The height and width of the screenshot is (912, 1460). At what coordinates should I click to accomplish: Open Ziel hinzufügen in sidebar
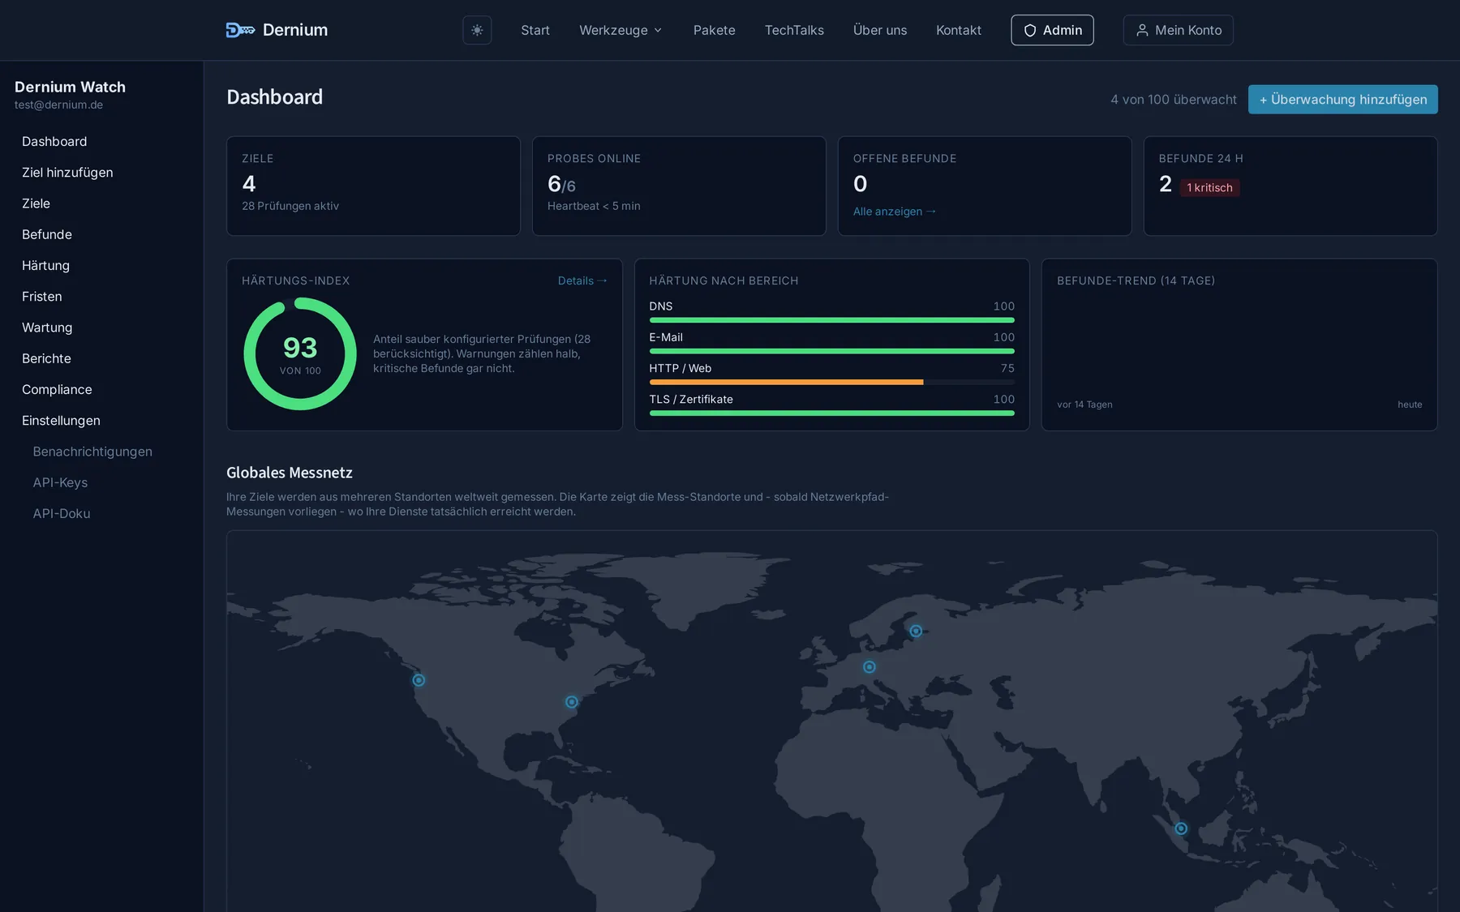pos(67,172)
